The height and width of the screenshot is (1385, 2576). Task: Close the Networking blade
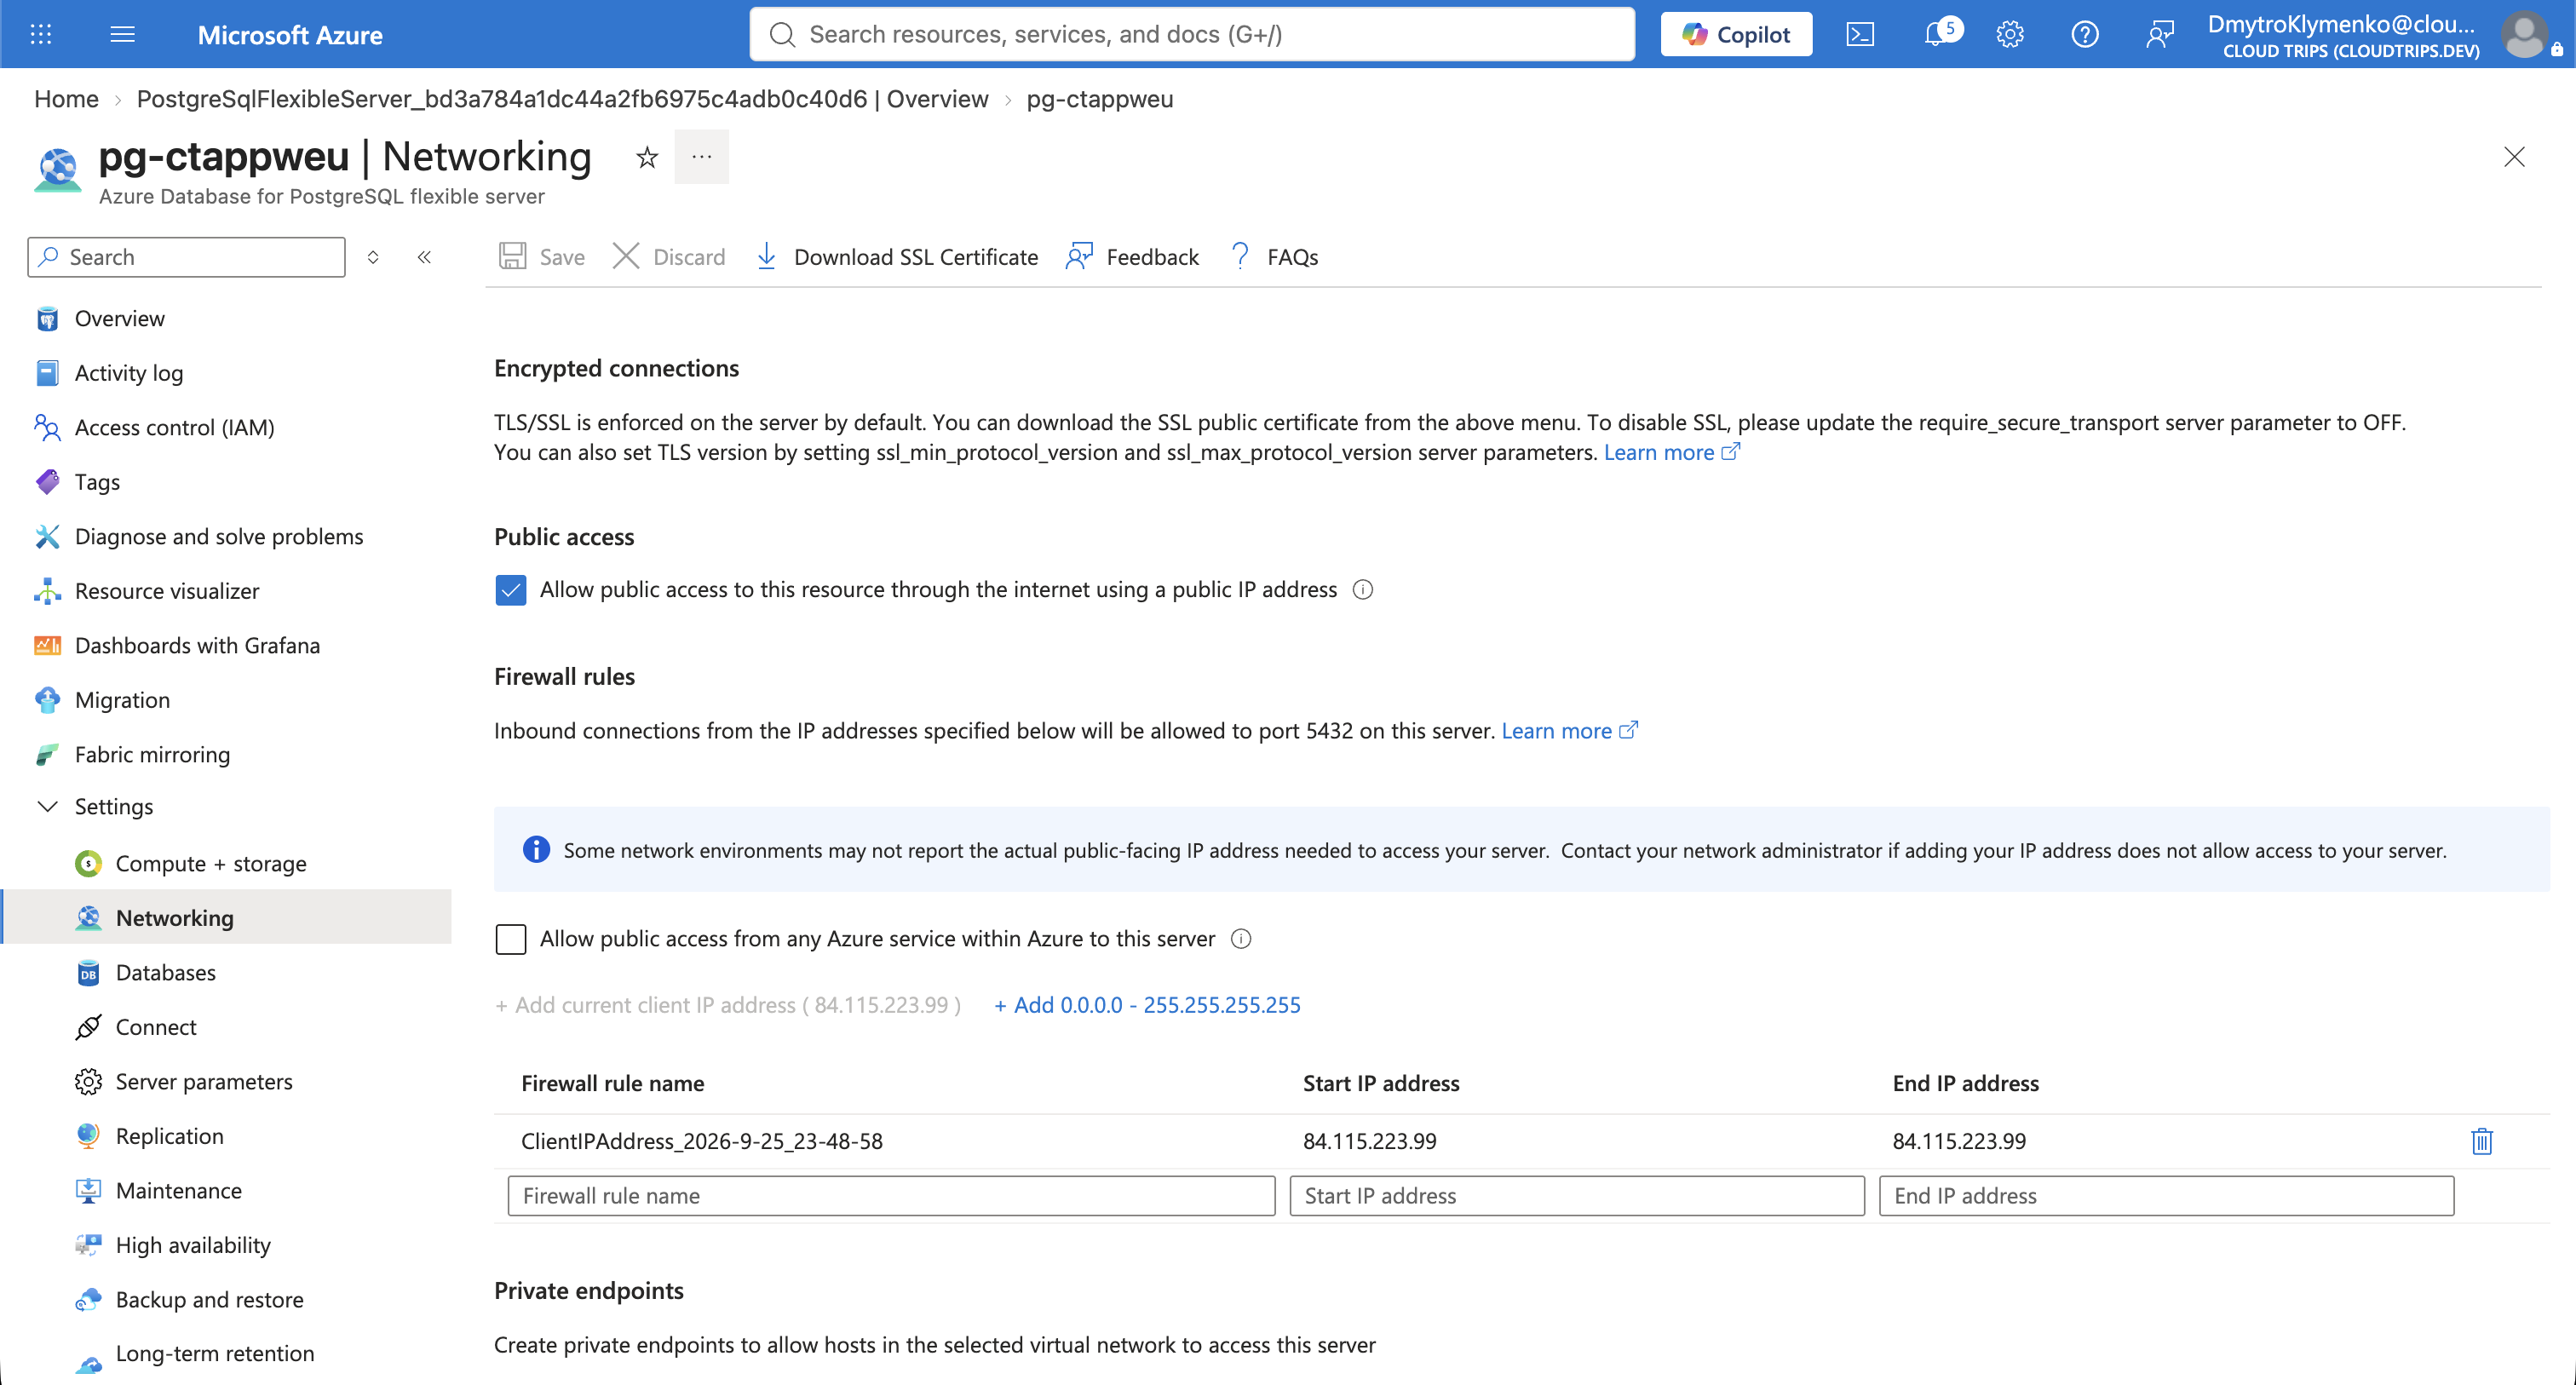click(x=2514, y=157)
